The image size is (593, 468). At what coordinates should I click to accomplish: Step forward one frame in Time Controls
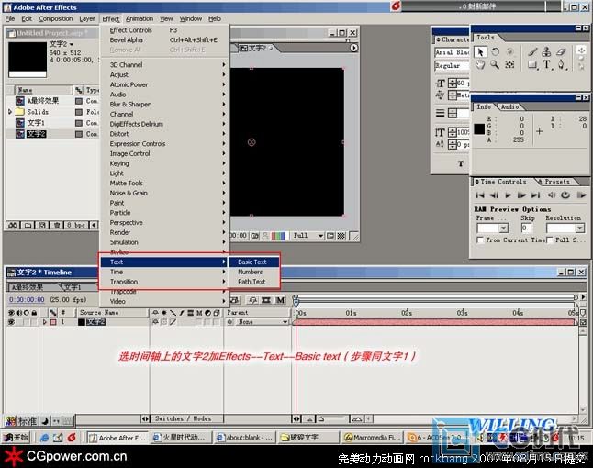pyautogui.click(x=522, y=195)
